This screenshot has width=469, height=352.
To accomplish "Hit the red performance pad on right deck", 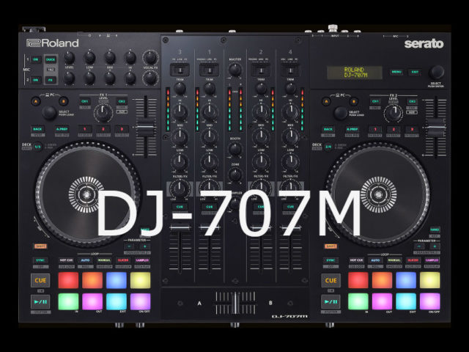I will [x=358, y=280].
